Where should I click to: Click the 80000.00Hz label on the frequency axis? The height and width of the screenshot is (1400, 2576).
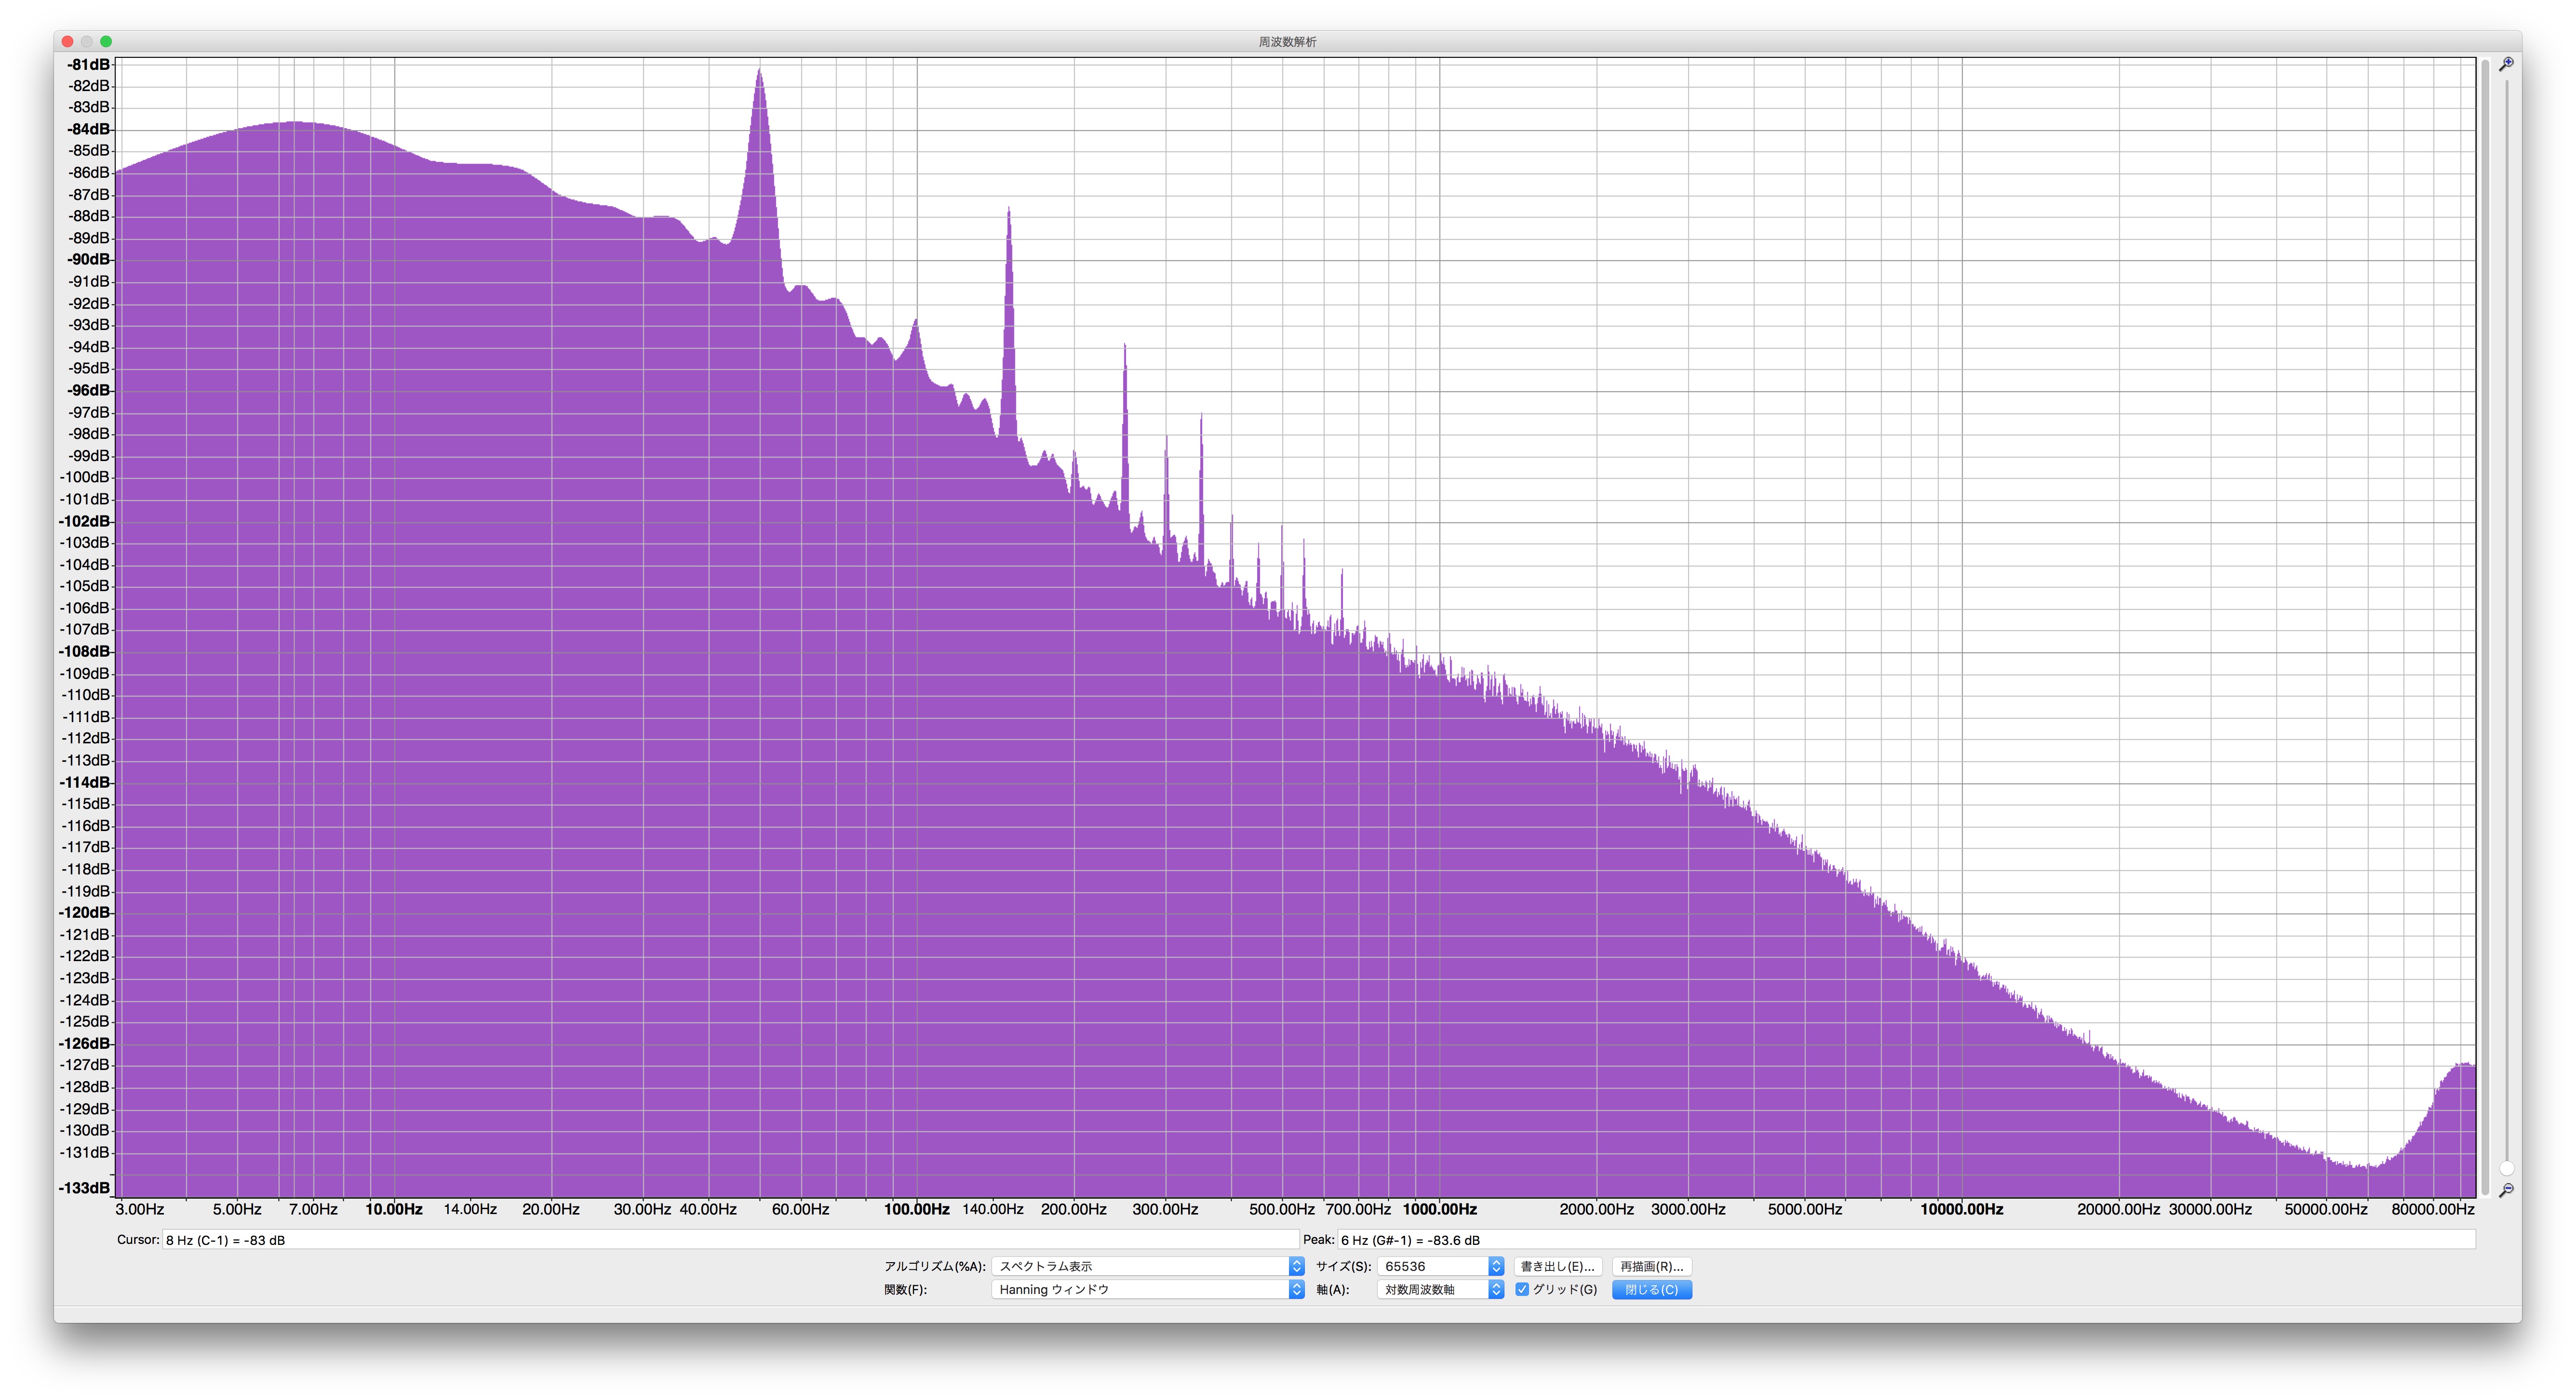tap(2433, 1209)
